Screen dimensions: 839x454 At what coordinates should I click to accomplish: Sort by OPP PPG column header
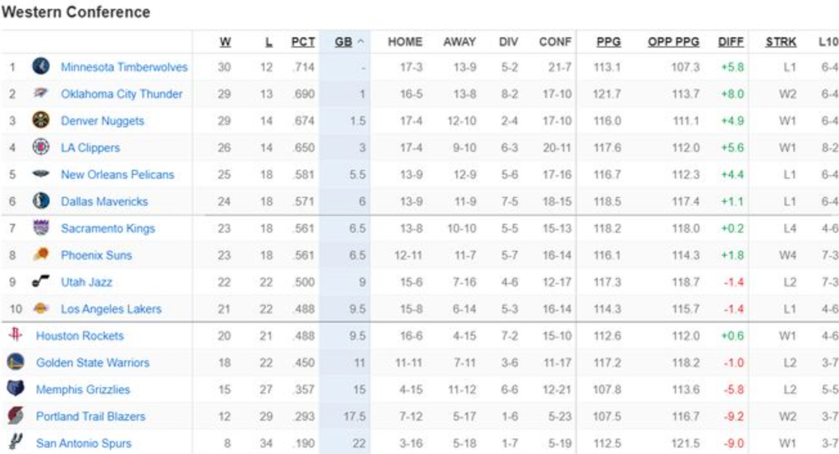(673, 42)
